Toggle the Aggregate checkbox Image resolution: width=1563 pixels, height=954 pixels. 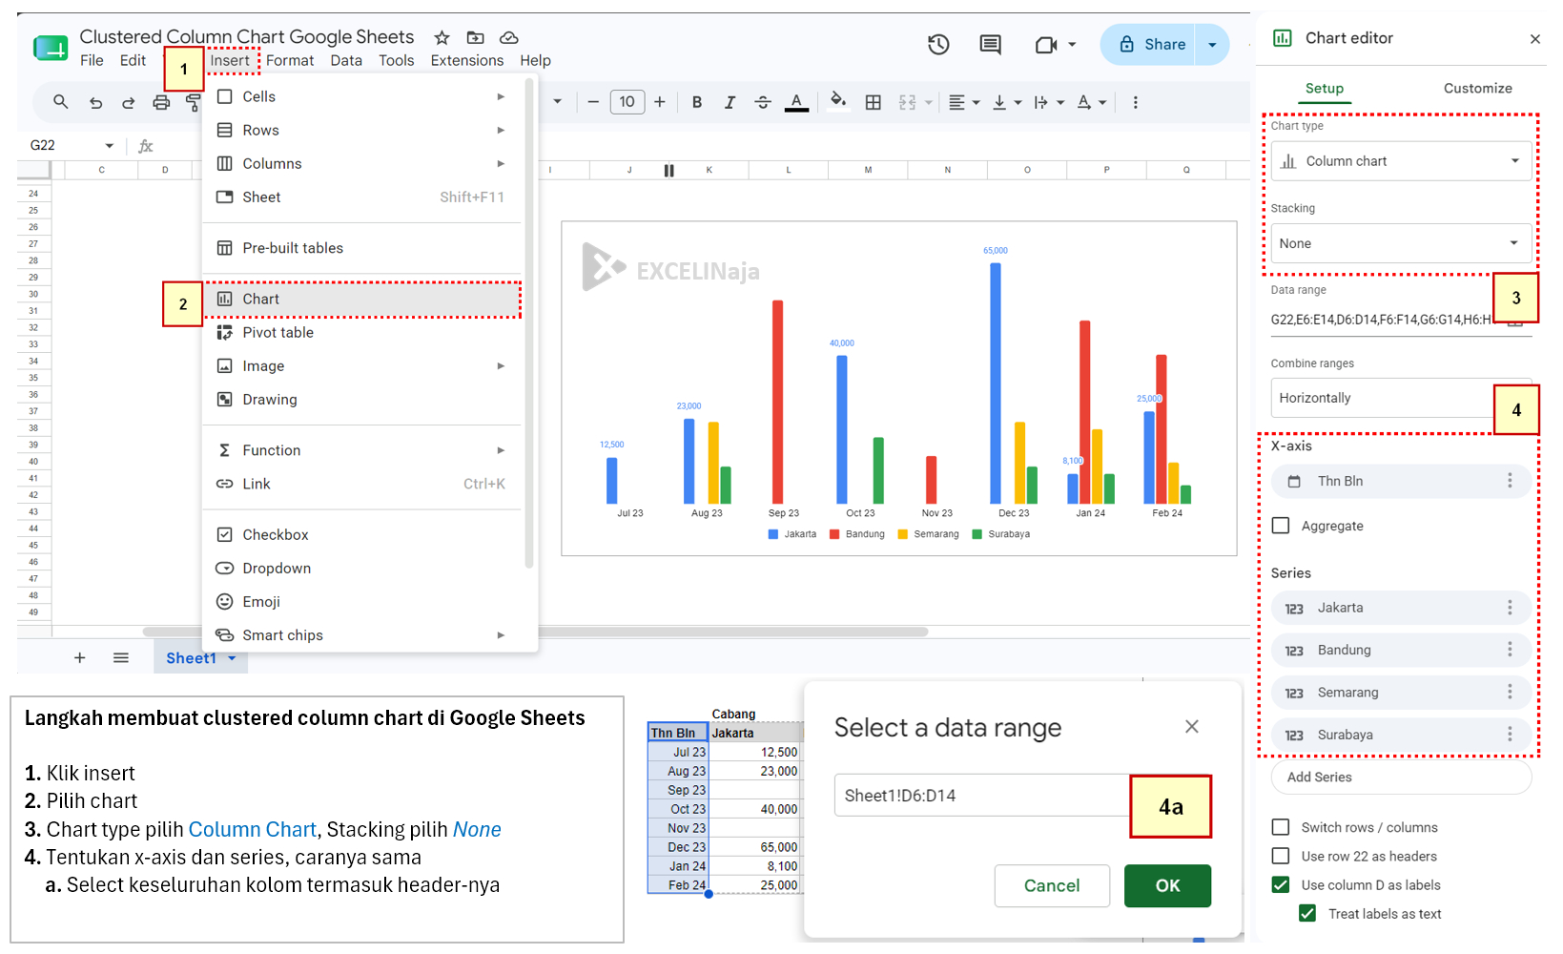pos(1281,526)
